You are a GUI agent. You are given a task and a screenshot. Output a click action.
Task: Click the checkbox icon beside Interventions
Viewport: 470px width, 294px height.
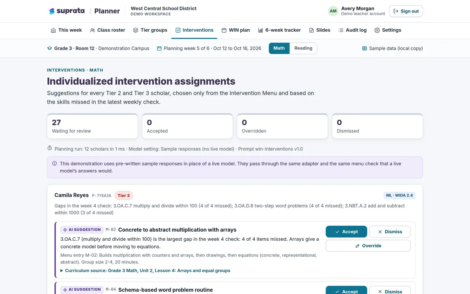point(178,30)
